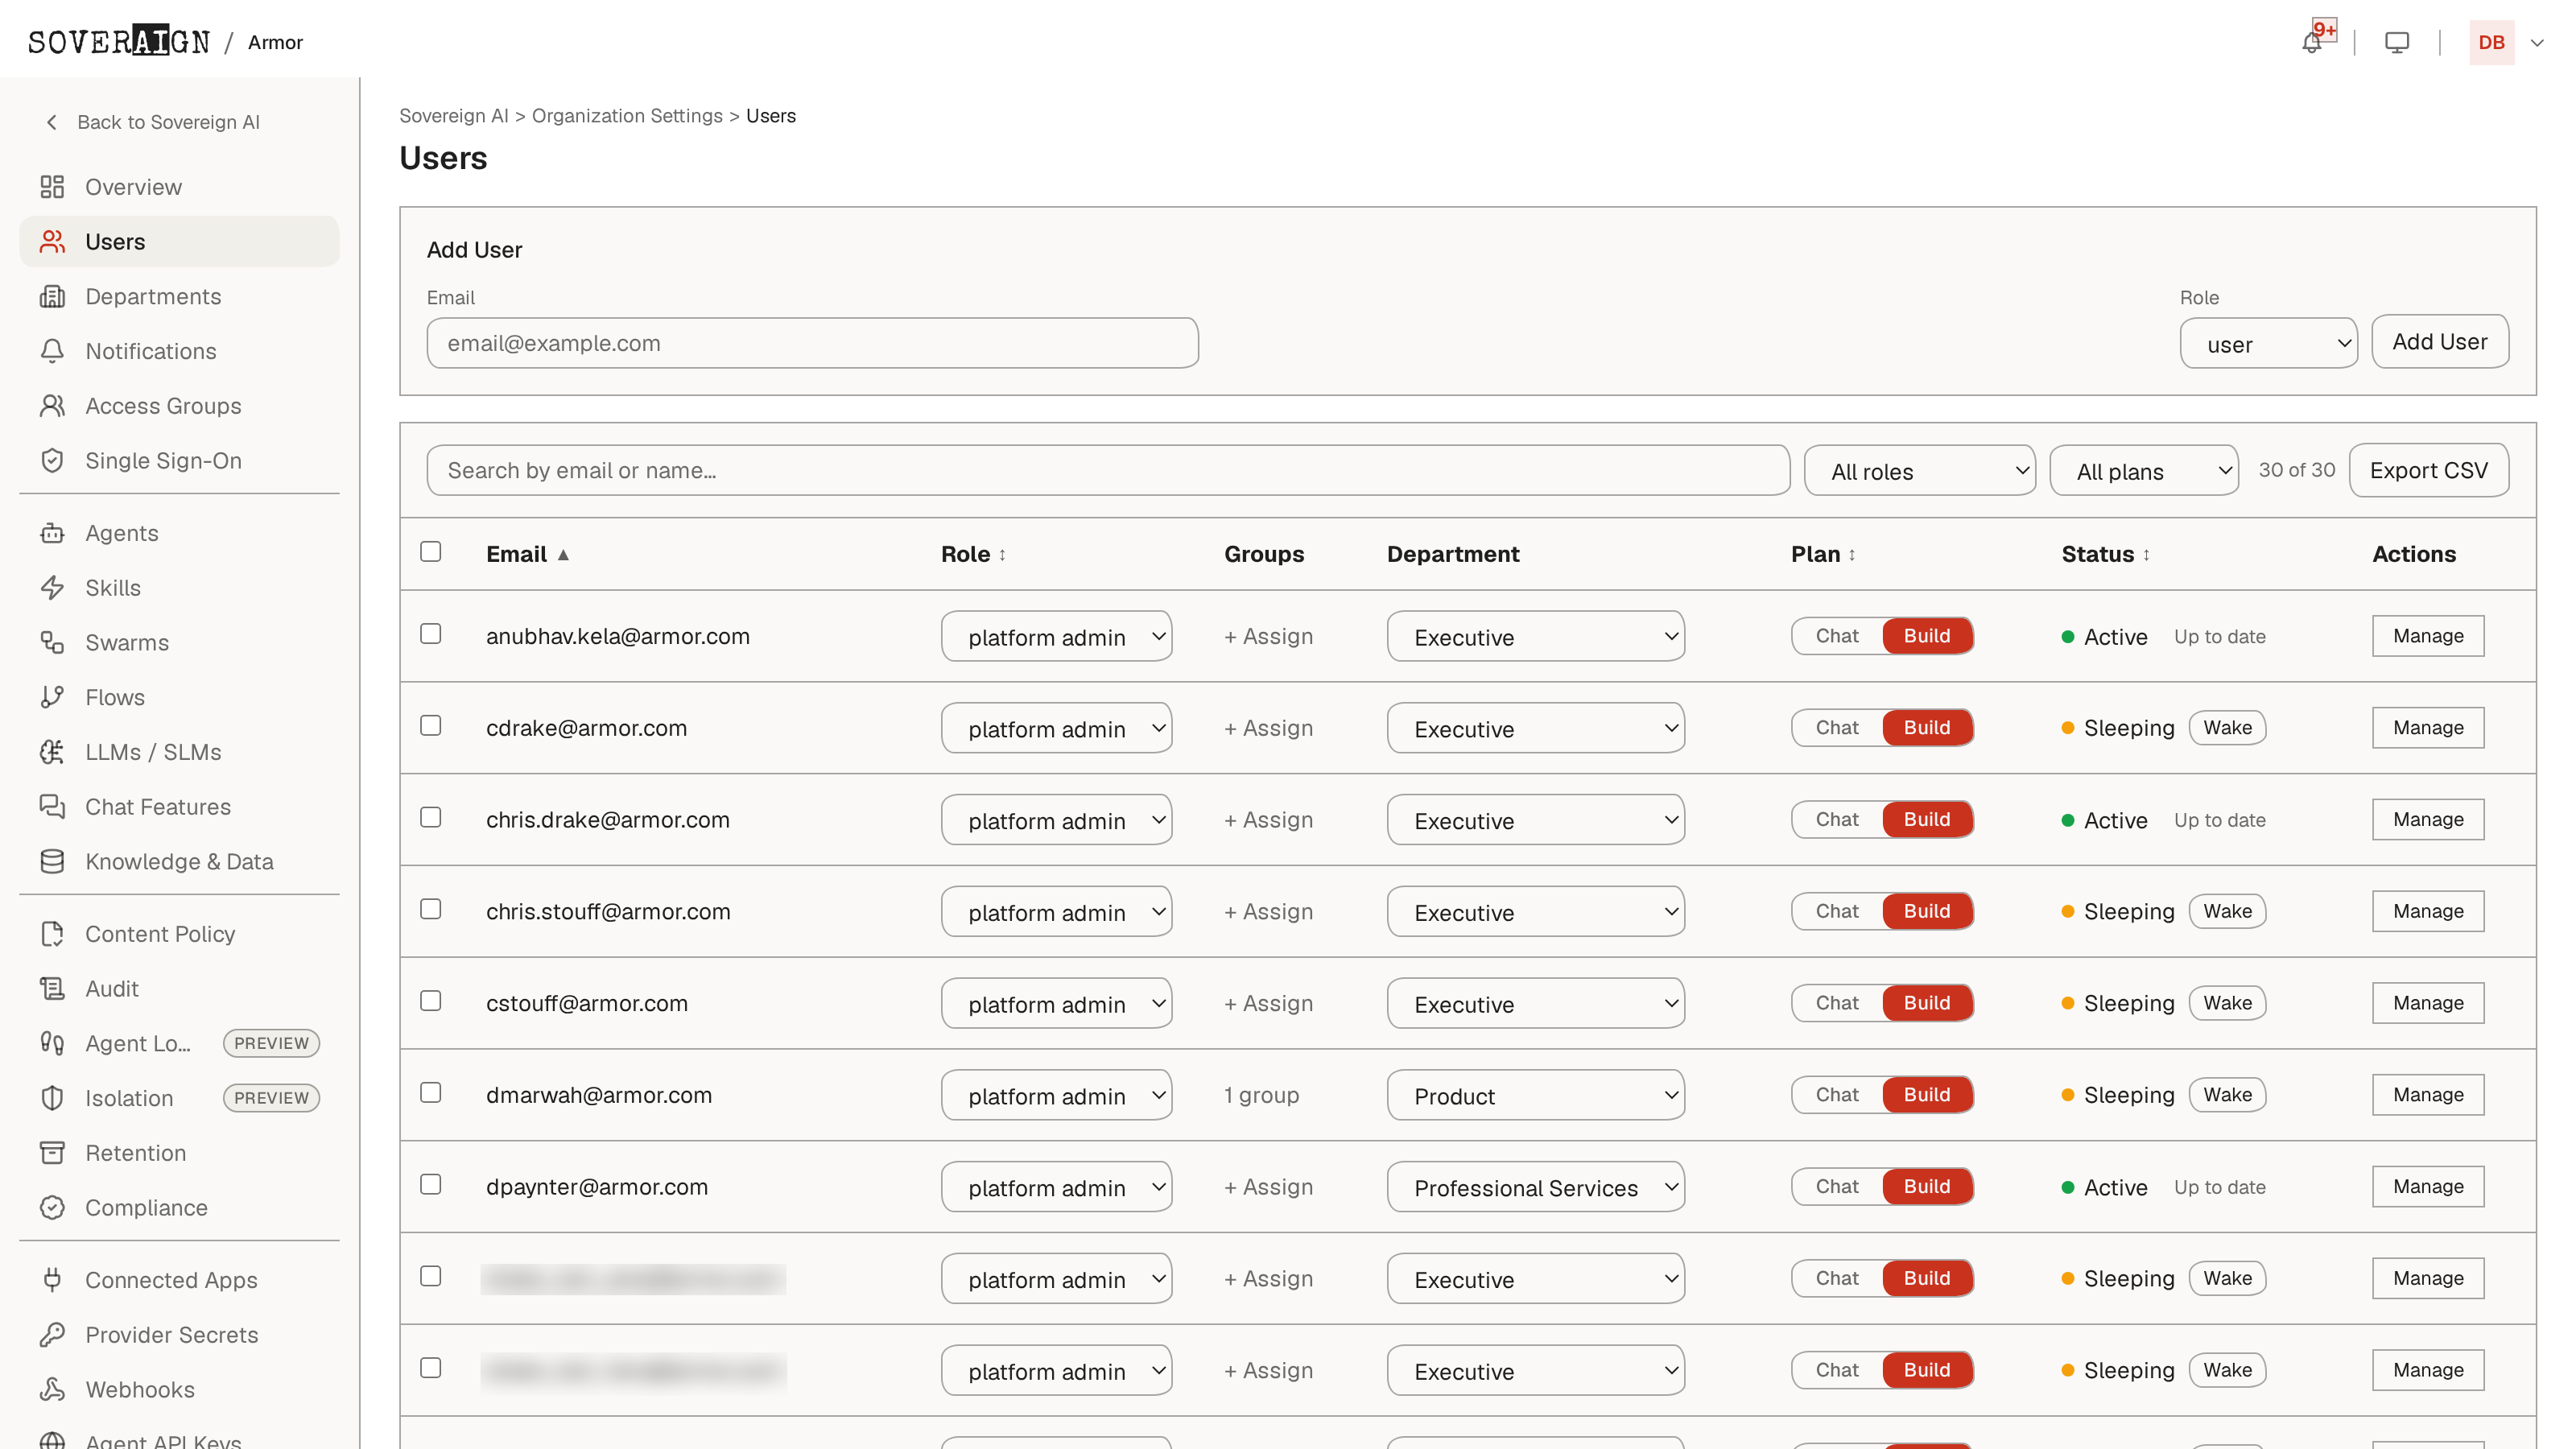
Task: Go to Users in the sidebar
Action: click(x=179, y=242)
